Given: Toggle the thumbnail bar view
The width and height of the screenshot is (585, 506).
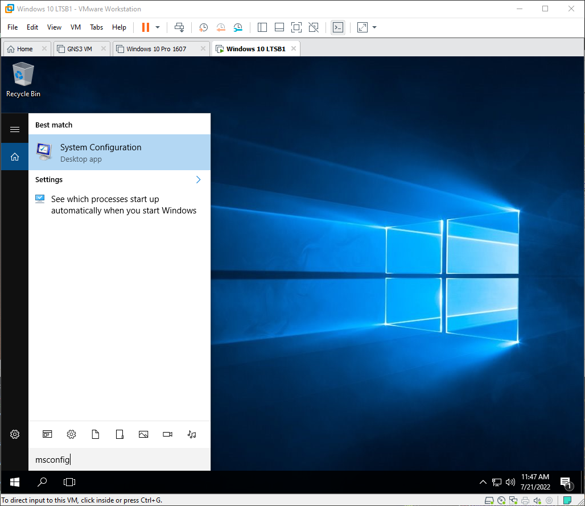Looking at the screenshot, I should tap(279, 27).
